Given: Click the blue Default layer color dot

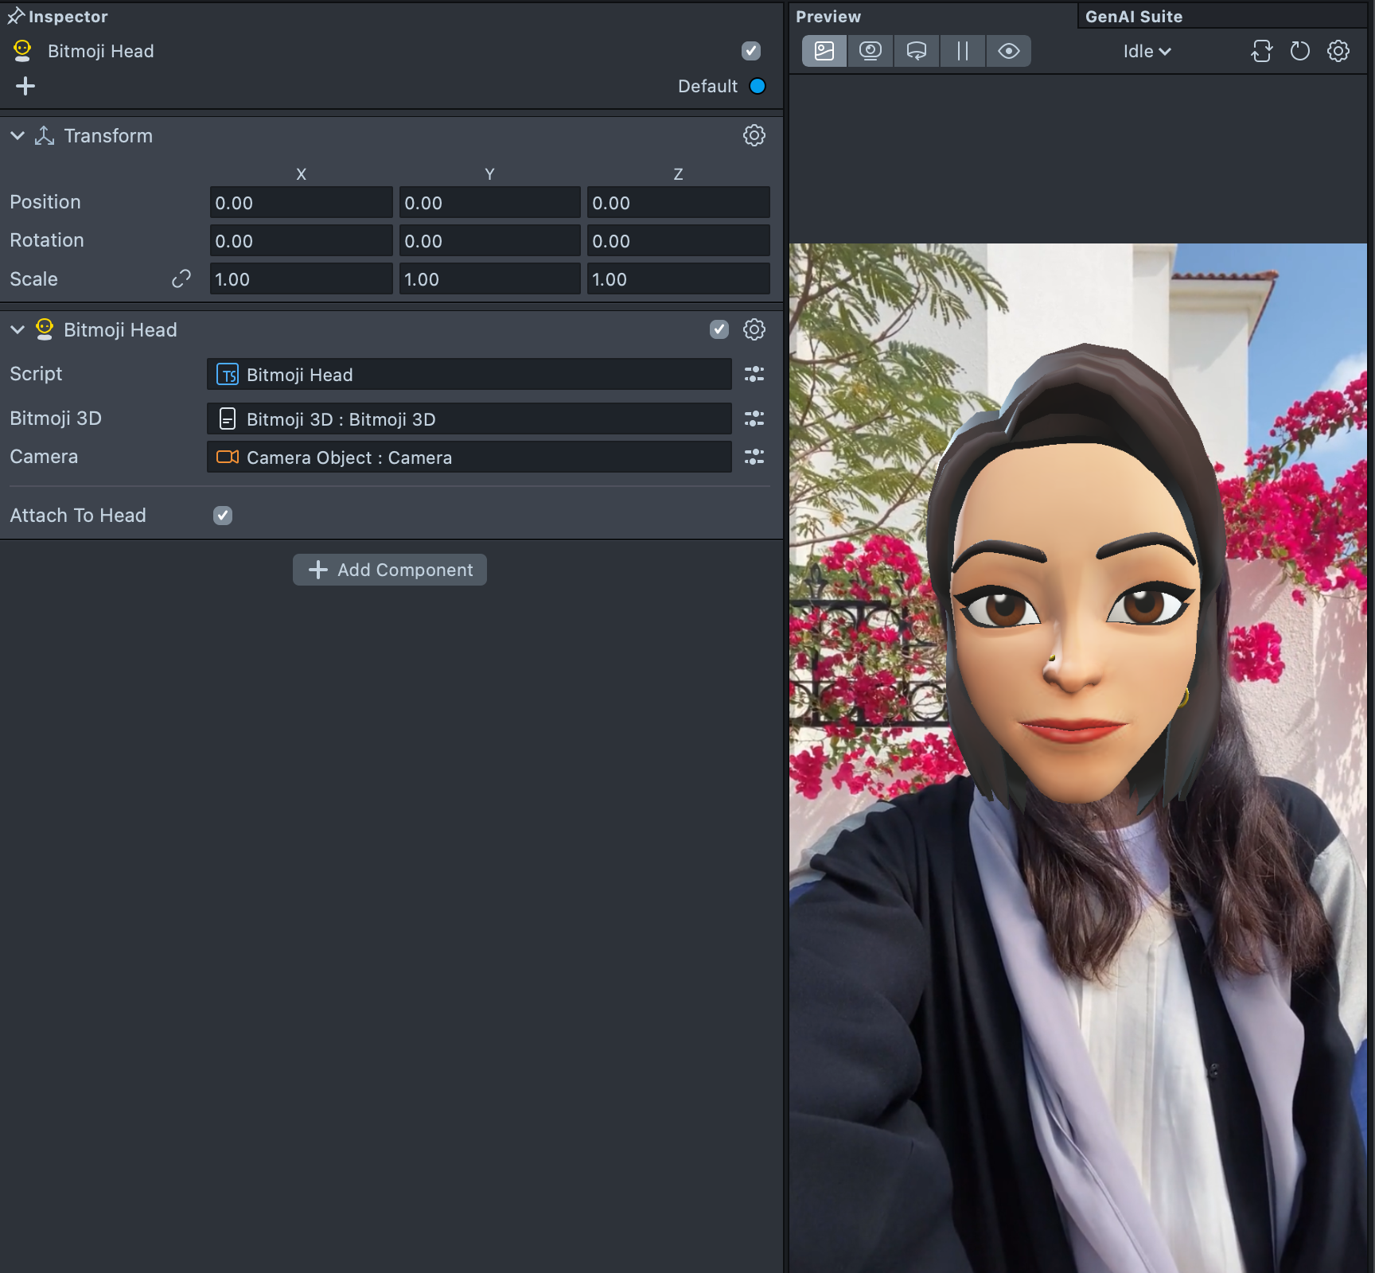Looking at the screenshot, I should [758, 86].
